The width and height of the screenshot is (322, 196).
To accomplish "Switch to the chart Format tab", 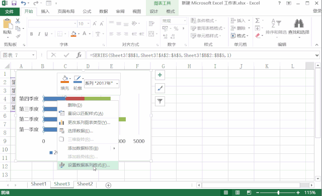I will [171, 12].
